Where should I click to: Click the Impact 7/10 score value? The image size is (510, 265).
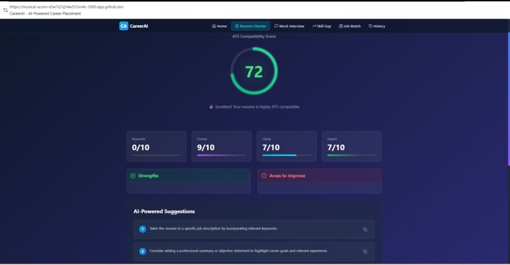point(336,147)
